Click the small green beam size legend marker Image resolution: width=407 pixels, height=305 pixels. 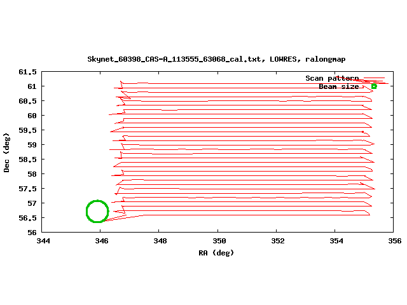tap(374, 86)
